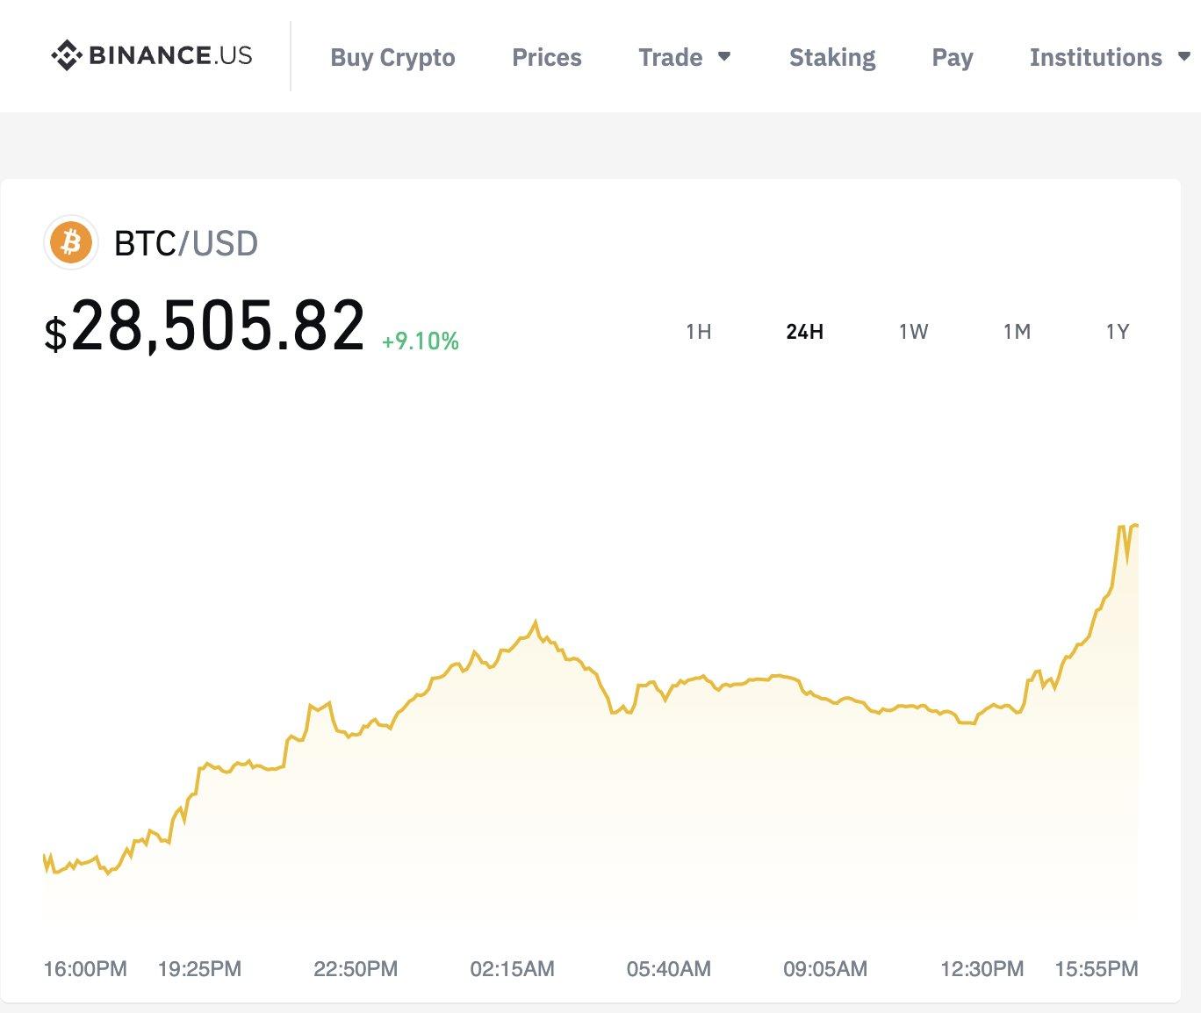
Task: Click the Trade dropdown arrow
Action: click(724, 56)
